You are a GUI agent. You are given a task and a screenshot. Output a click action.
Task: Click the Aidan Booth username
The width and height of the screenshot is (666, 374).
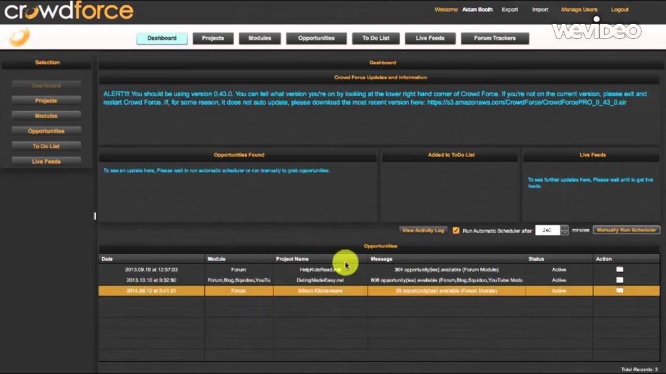(477, 9)
